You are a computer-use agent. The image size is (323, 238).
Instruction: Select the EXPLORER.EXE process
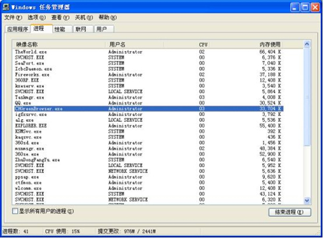(148, 126)
